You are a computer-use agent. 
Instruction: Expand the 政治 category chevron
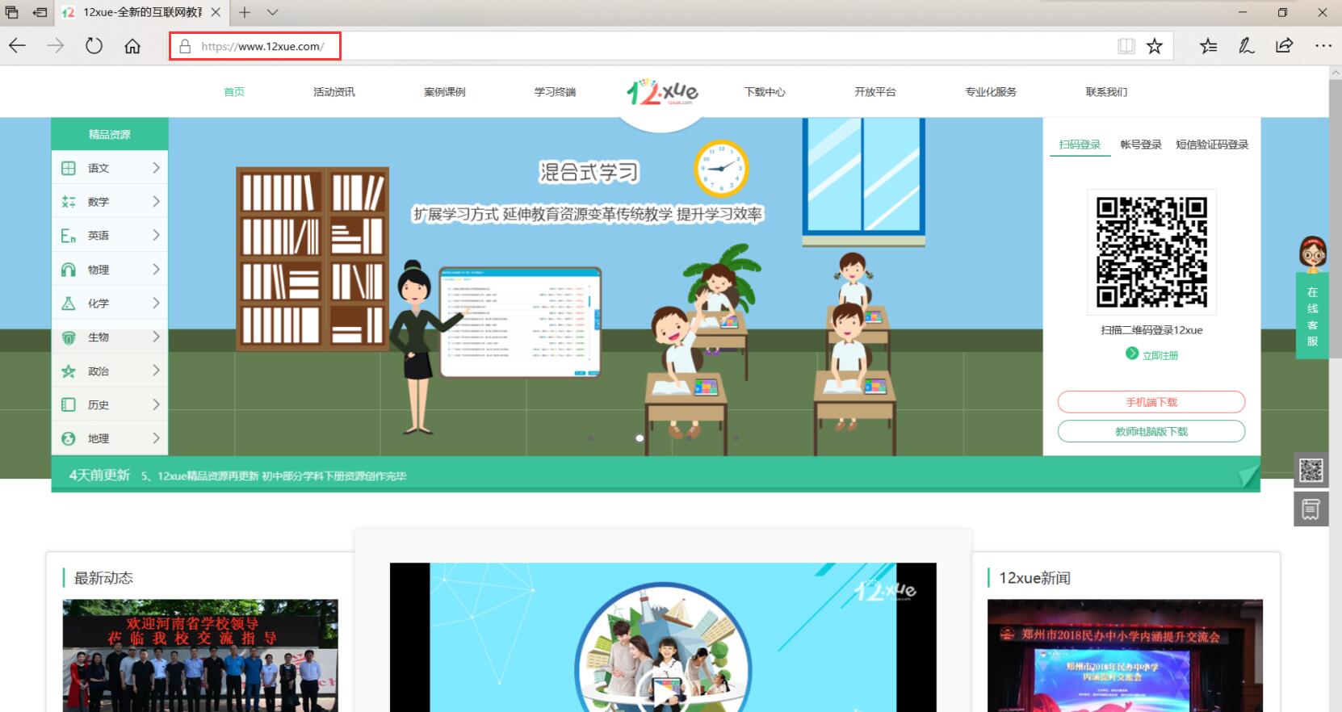click(x=156, y=371)
